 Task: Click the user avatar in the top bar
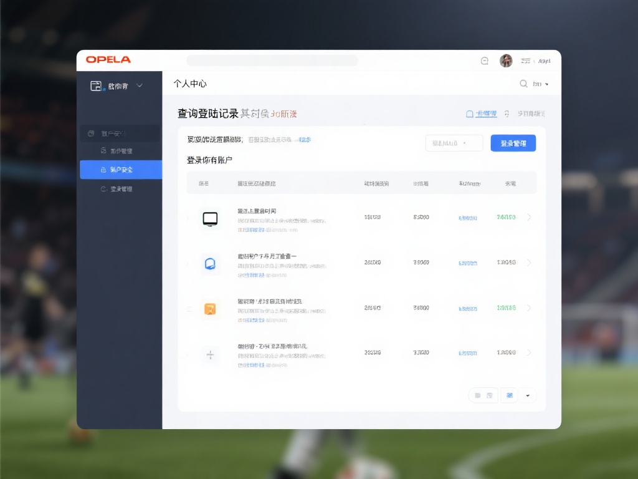[506, 60]
